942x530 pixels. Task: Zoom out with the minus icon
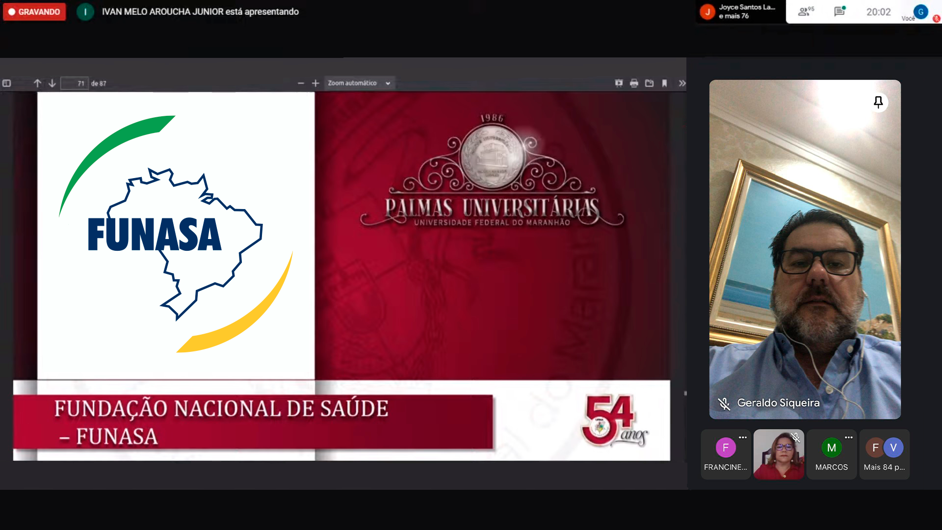(301, 83)
